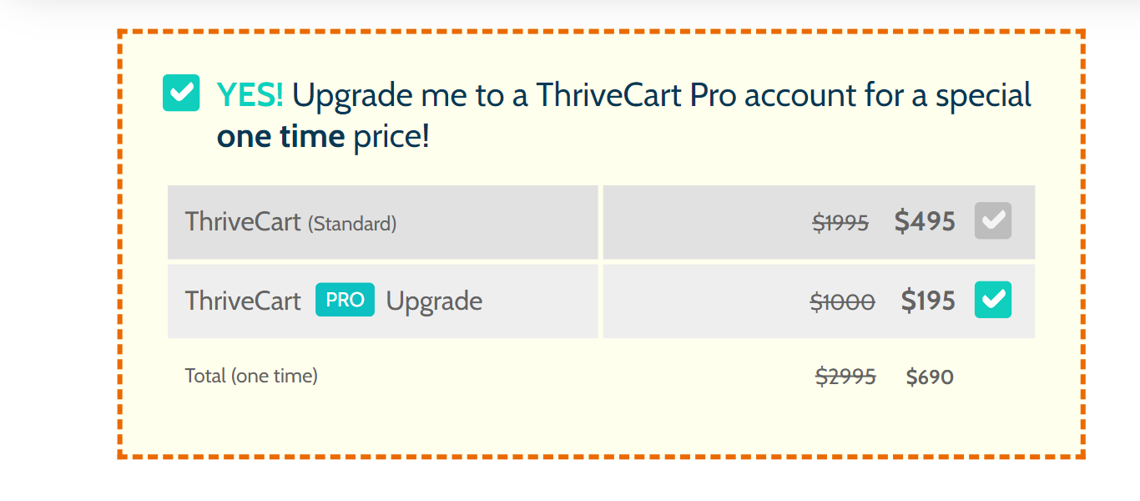Click the strikethrough $1995 price

pyautogui.click(x=840, y=222)
